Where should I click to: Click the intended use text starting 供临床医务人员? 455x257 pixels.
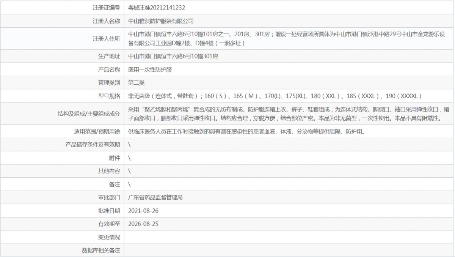246,131
